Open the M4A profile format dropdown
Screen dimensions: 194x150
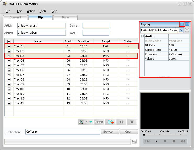(181, 30)
